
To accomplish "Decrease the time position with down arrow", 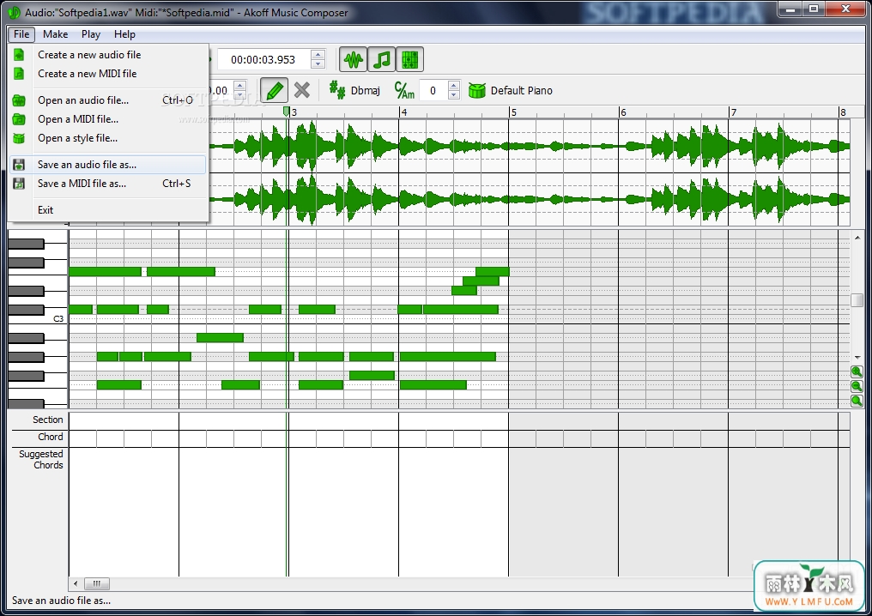I will pyautogui.click(x=318, y=64).
